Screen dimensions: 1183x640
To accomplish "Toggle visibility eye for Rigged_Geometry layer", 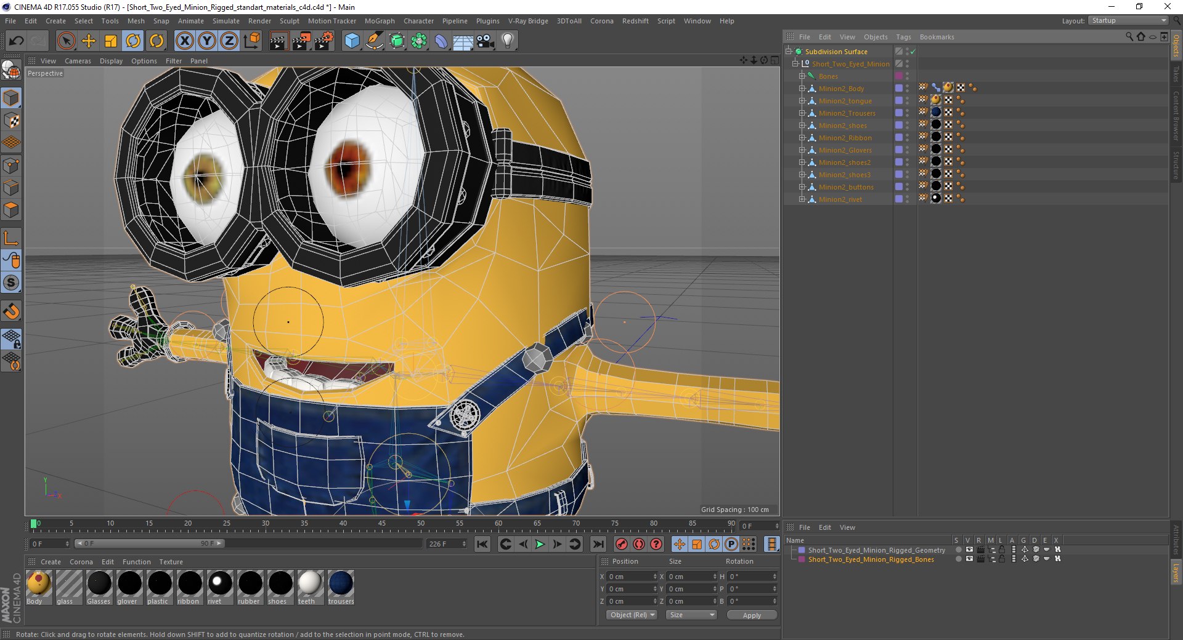I will click(969, 550).
